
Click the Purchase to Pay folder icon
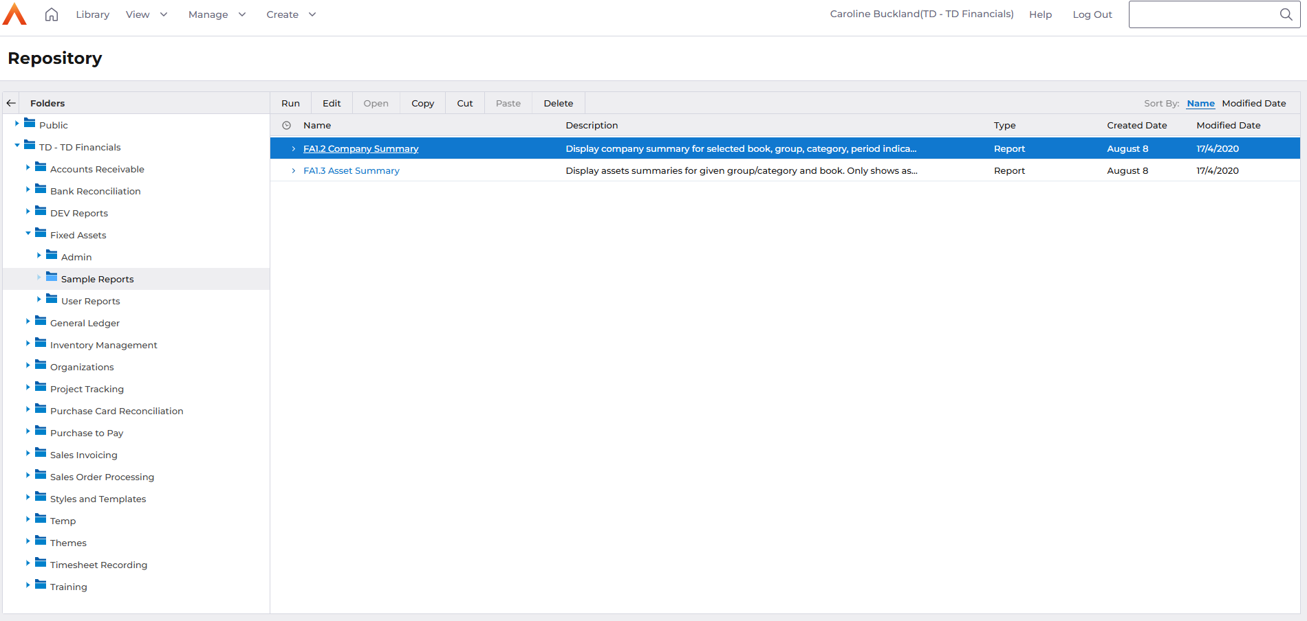[x=41, y=431]
